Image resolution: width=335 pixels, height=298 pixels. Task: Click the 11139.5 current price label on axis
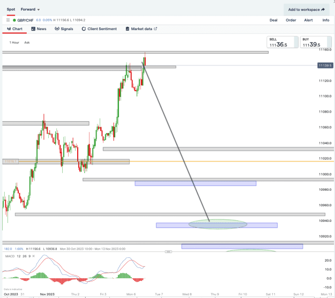[325, 65]
